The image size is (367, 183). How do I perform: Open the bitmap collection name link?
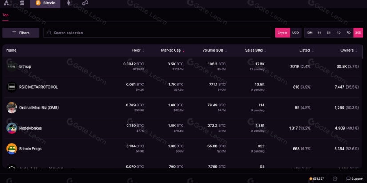point(25,67)
